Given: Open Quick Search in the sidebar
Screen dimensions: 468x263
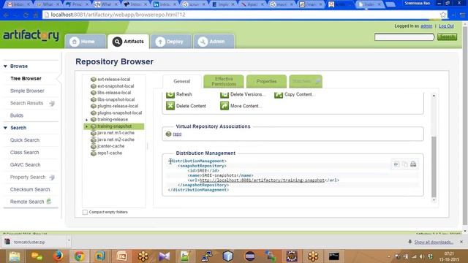Looking at the screenshot, I should (25, 140).
